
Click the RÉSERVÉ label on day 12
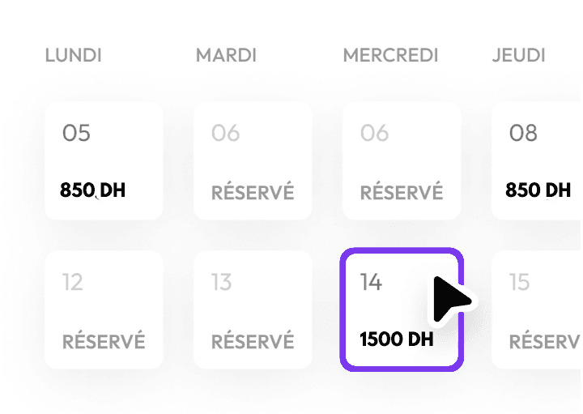point(104,341)
